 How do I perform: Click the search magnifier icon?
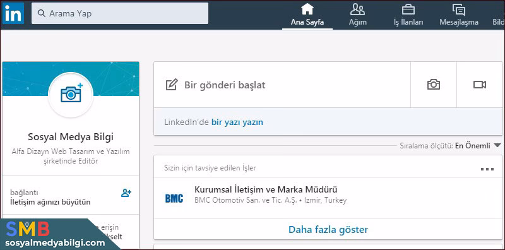(x=41, y=13)
